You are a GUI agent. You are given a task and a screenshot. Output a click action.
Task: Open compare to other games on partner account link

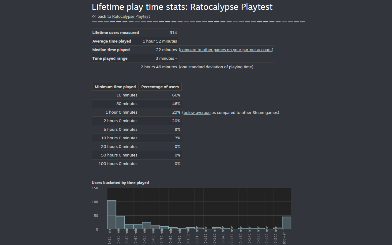coord(226,50)
